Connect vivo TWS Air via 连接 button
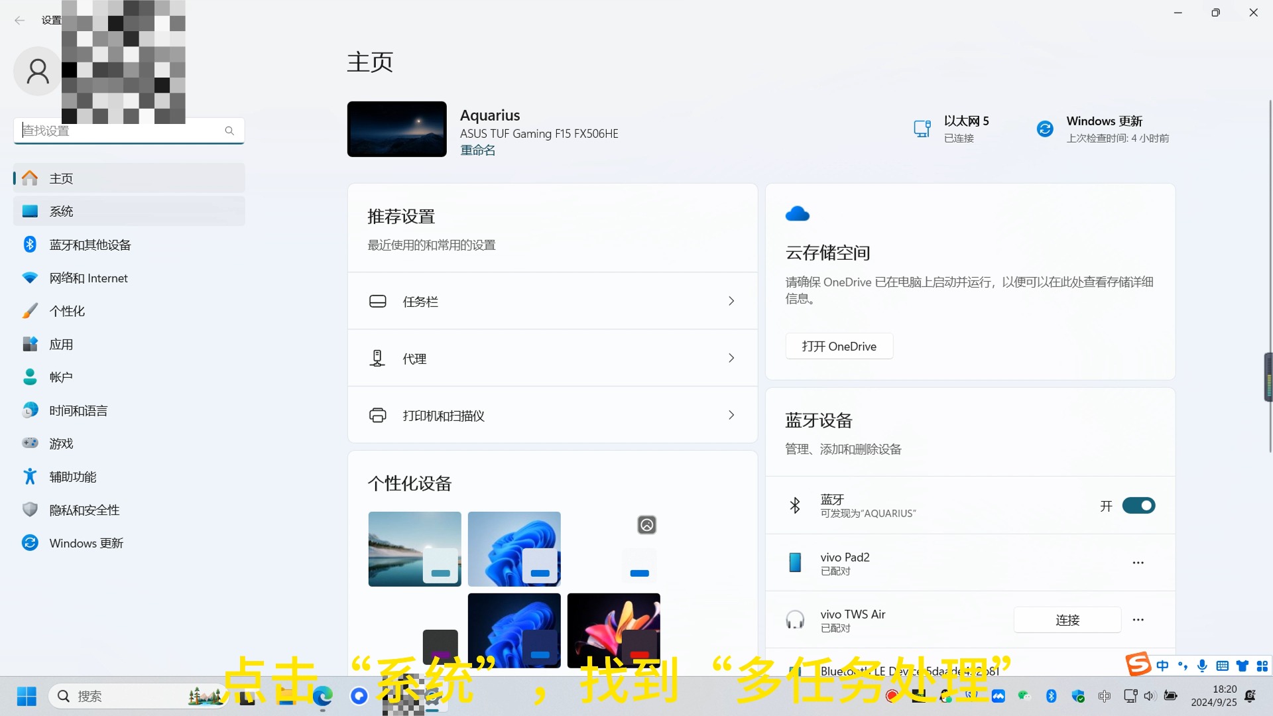Screen dimensions: 1273x716 point(1067,619)
